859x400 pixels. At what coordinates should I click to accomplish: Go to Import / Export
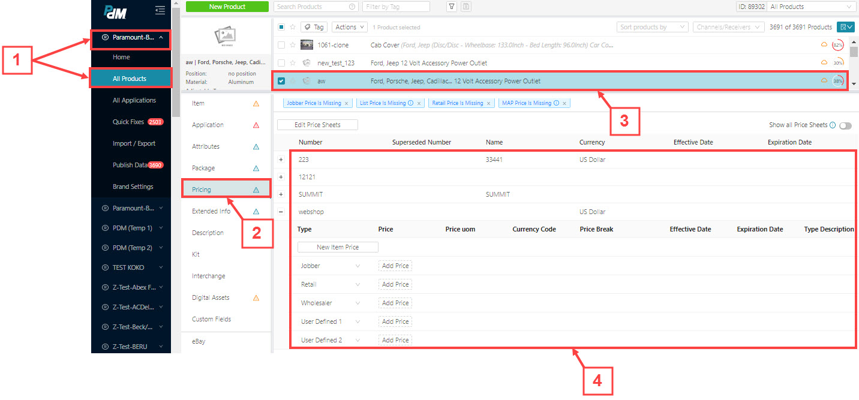[131, 143]
